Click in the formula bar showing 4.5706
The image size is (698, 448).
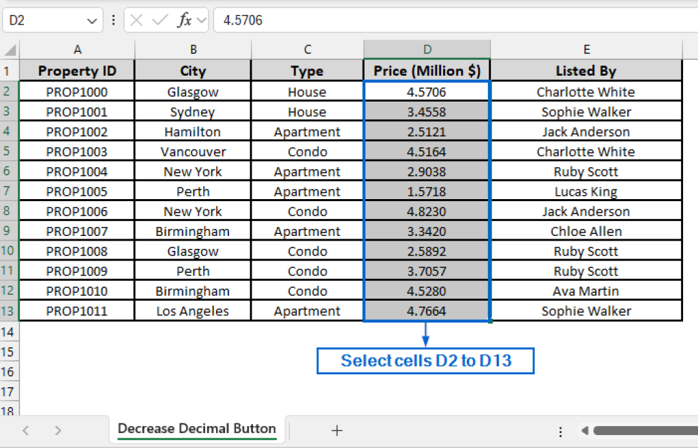pos(450,20)
